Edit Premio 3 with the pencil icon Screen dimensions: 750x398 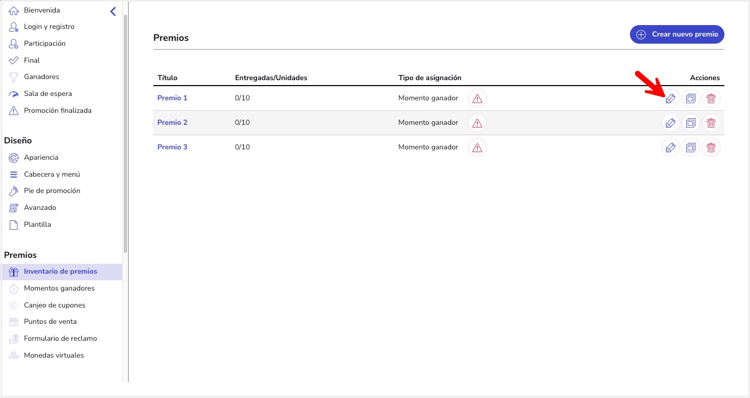[671, 148]
